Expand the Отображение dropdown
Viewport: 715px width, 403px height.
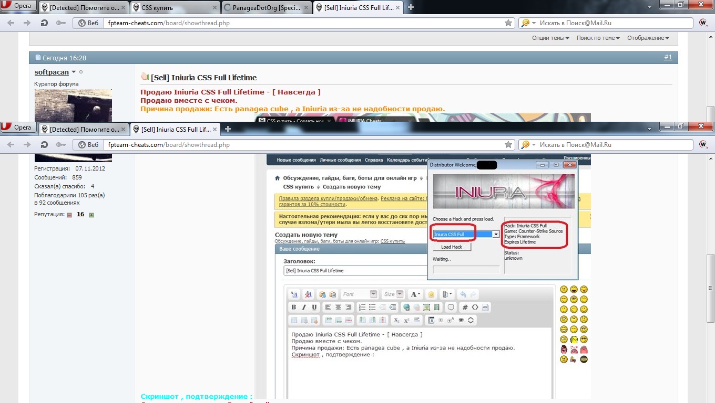click(648, 38)
